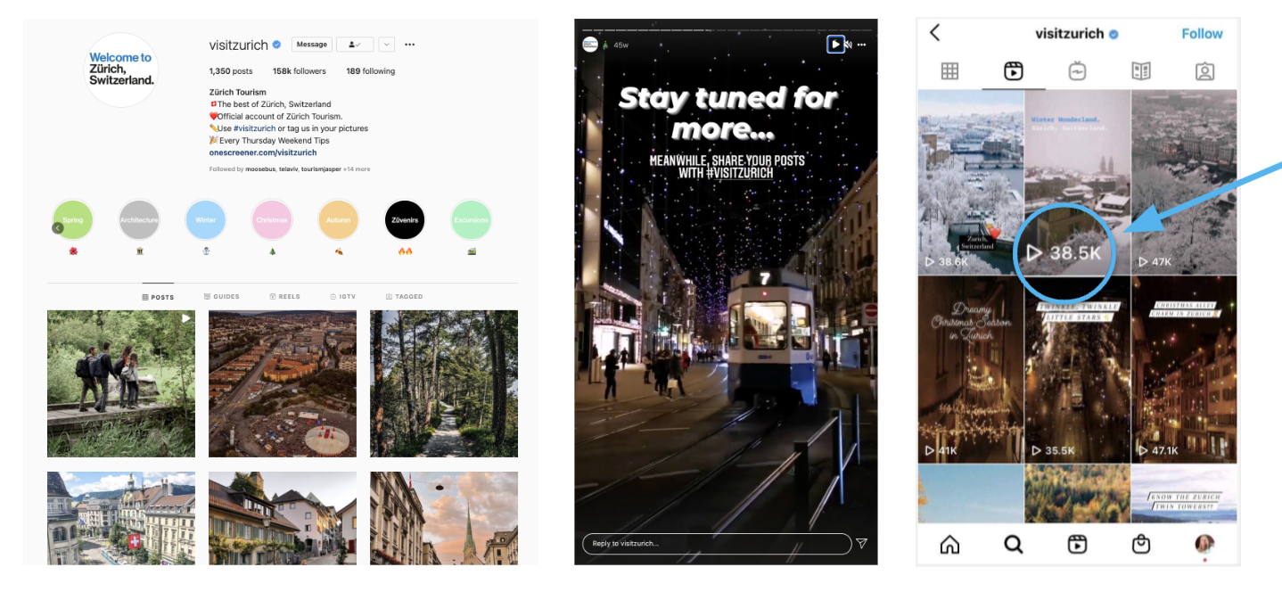Screen dimensions: 1282x592
Task: Open the church spire at sunset post
Action: click(444, 518)
